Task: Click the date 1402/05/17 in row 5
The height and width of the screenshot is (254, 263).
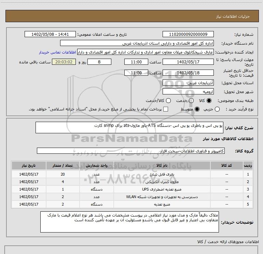Action: click(29, 205)
